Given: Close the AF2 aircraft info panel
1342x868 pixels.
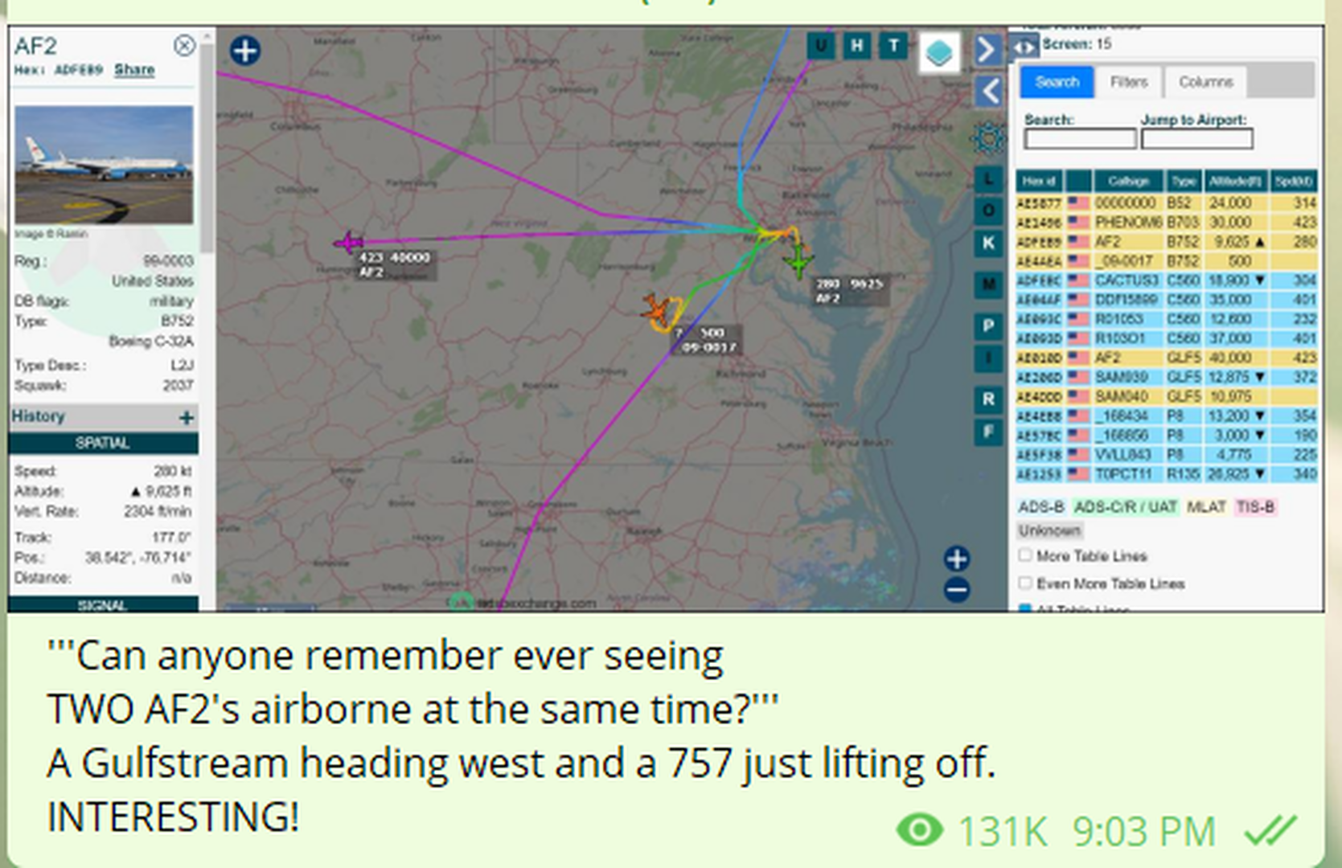Looking at the screenshot, I should pos(184,46).
